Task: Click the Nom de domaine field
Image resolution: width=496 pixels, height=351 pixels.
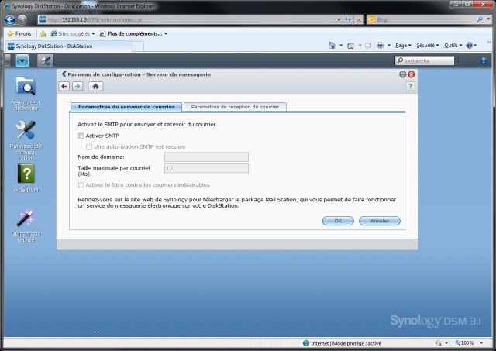Action: pyautogui.click(x=207, y=157)
